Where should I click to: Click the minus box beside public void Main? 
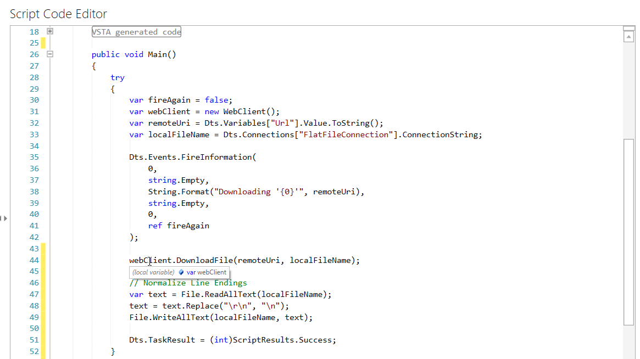(x=49, y=54)
